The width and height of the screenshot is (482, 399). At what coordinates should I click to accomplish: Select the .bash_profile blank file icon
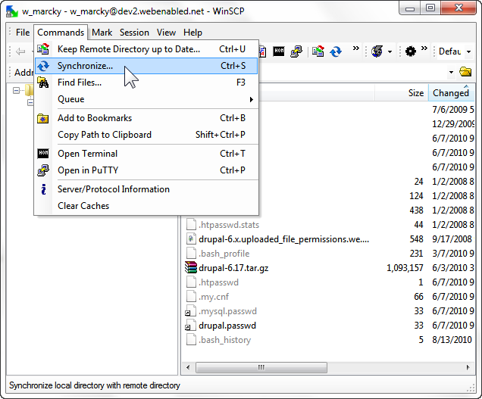click(x=191, y=254)
